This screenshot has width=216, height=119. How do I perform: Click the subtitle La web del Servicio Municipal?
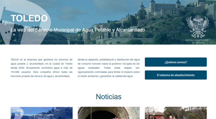click(78, 30)
